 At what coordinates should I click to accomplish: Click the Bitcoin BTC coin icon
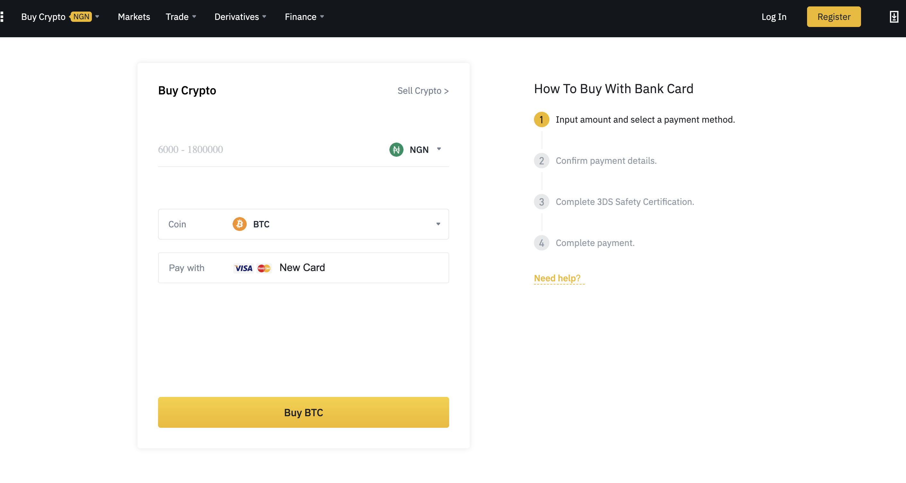pyautogui.click(x=240, y=224)
